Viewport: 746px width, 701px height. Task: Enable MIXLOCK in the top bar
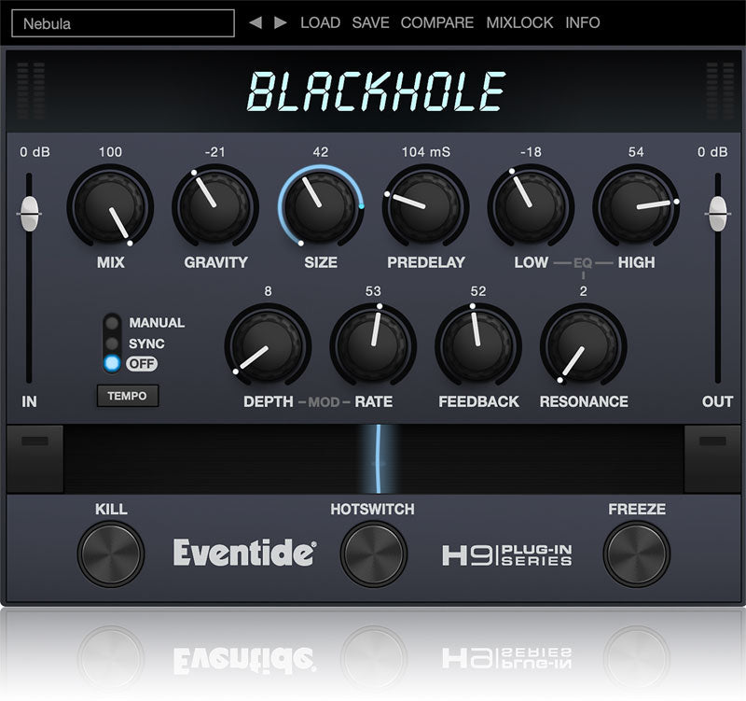[x=519, y=22]
